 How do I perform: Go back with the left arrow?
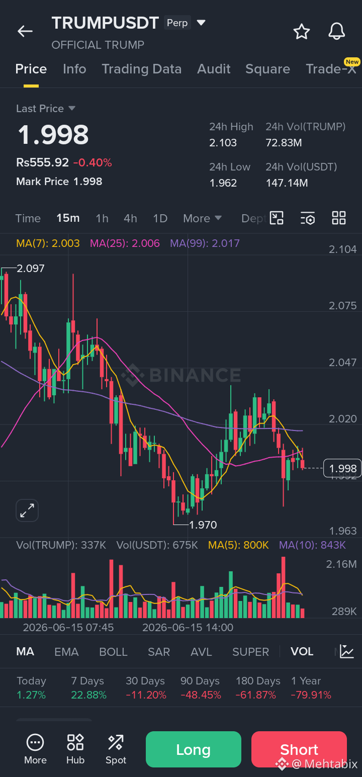(25, 31)
